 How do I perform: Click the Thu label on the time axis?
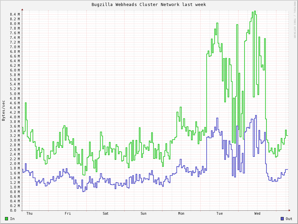pyautogui.click(x=30, y=213)
